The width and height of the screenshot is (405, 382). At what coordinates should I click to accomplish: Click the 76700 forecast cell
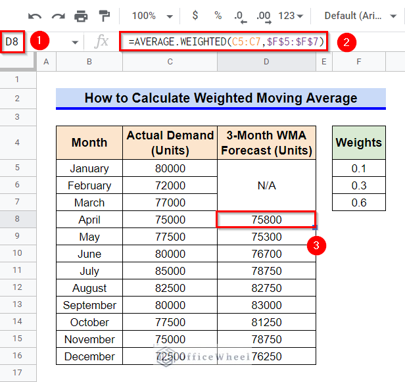tap(266, 254)
